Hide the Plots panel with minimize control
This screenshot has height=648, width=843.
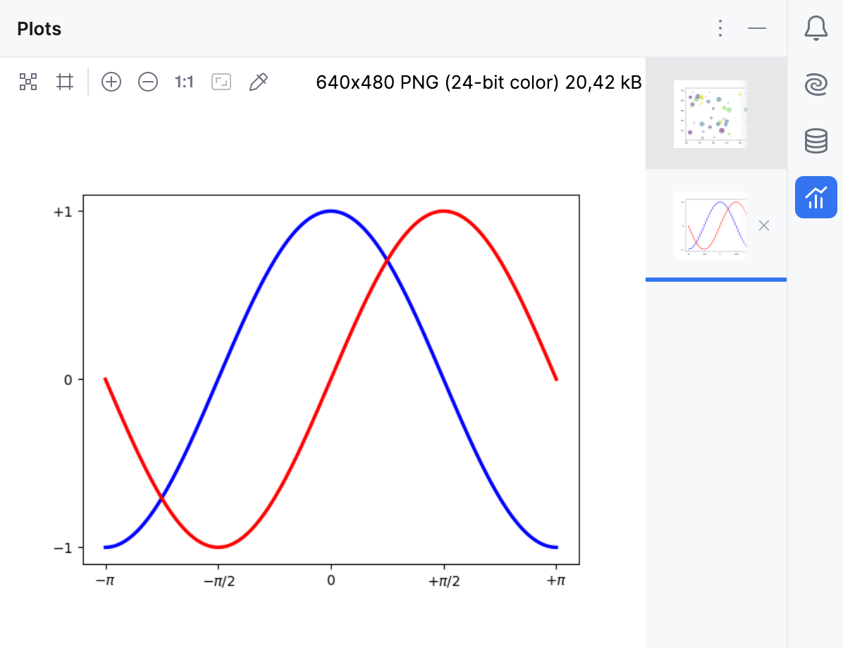coord(757,29)
